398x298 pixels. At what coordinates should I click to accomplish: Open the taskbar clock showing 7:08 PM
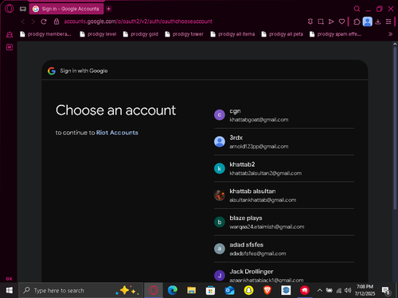(x=365, y=290)
